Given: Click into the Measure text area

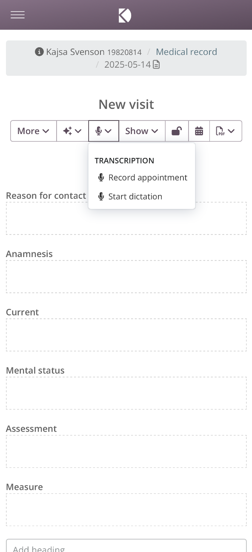Looking at the screenshot, I should tap(126, 510).
